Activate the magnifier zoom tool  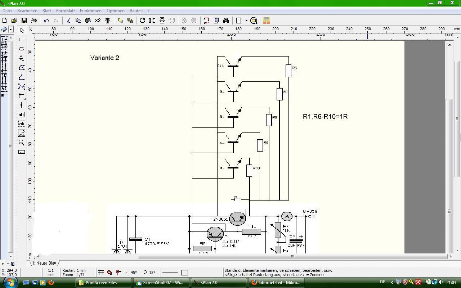point(22,143)
